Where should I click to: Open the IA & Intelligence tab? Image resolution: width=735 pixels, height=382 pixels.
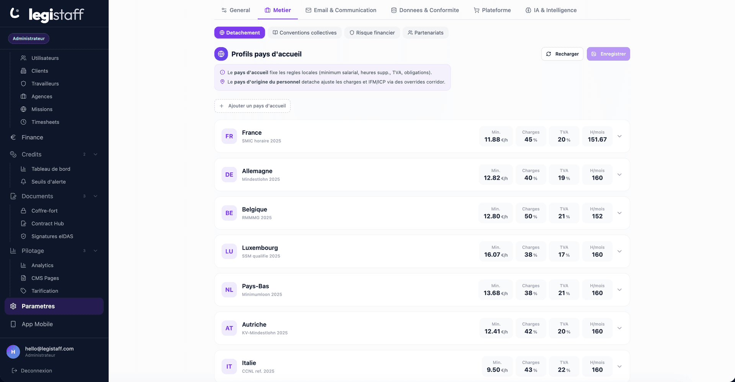pyautogui.click(x=551, y=10)
